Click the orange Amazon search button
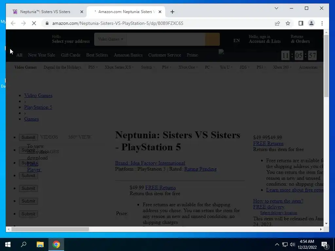335x251 pixels. click(x=212, y=39)
